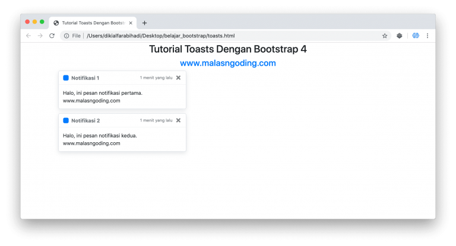Image resolution: width=456 pixels, height=246 pixels.
Task: Maximize the window with the green button
Action: [x=42, y=22]
